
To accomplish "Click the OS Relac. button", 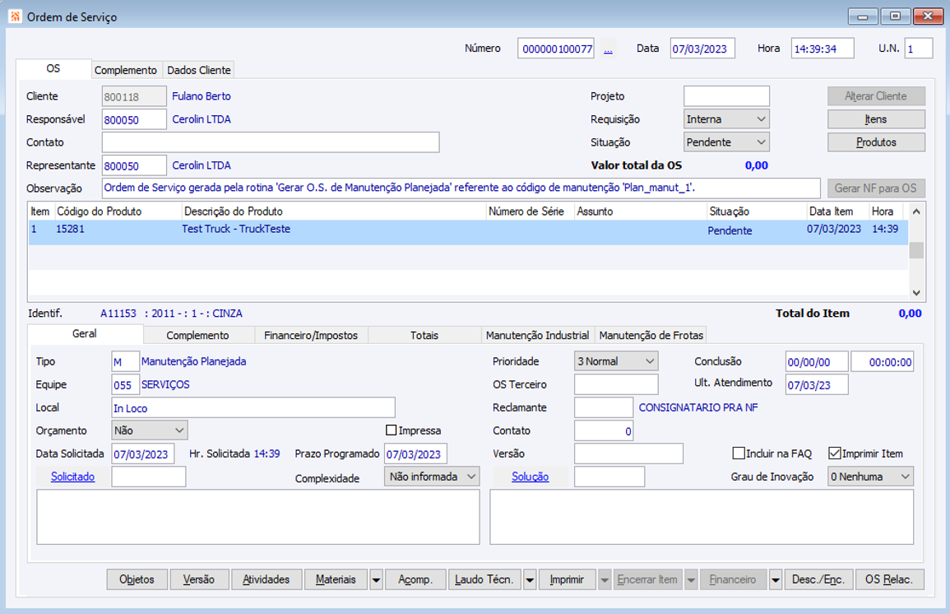I will (889, 579).
